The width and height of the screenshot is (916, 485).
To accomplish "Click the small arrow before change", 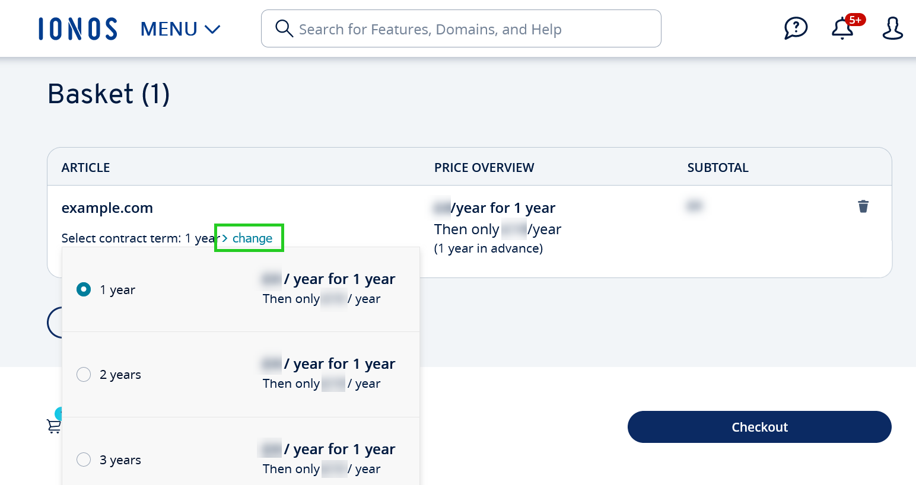I will click(225, 238).
